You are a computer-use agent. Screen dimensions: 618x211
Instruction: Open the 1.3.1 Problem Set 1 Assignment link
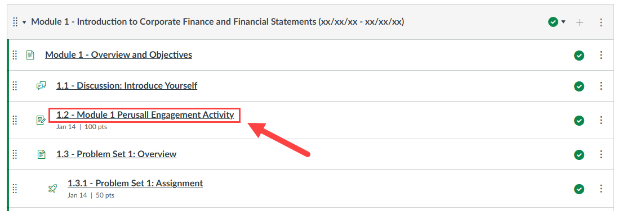135,183
